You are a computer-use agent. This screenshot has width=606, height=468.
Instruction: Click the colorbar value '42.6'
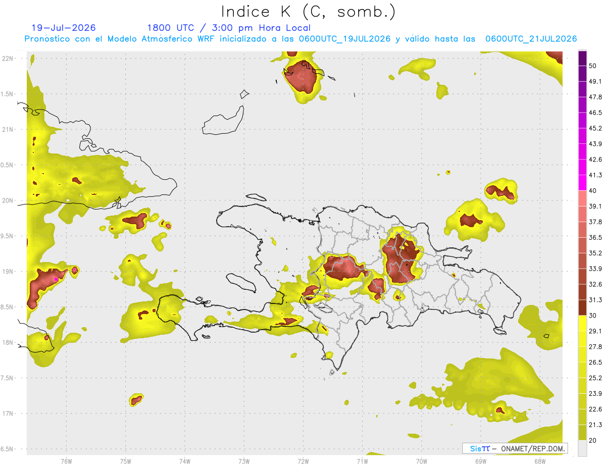pos(595,160)
